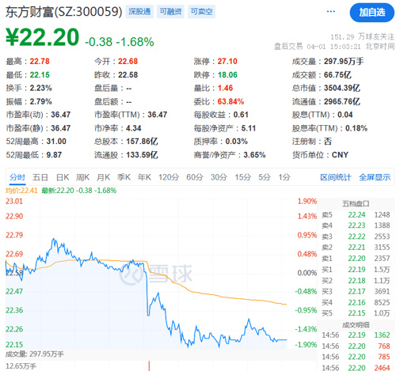Add stock to watchlist with 加自选
This screenshot has width=396, height=371.
click(x=372, y=13)
